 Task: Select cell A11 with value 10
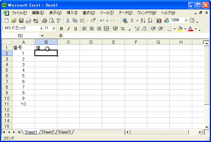coord(23,104)
